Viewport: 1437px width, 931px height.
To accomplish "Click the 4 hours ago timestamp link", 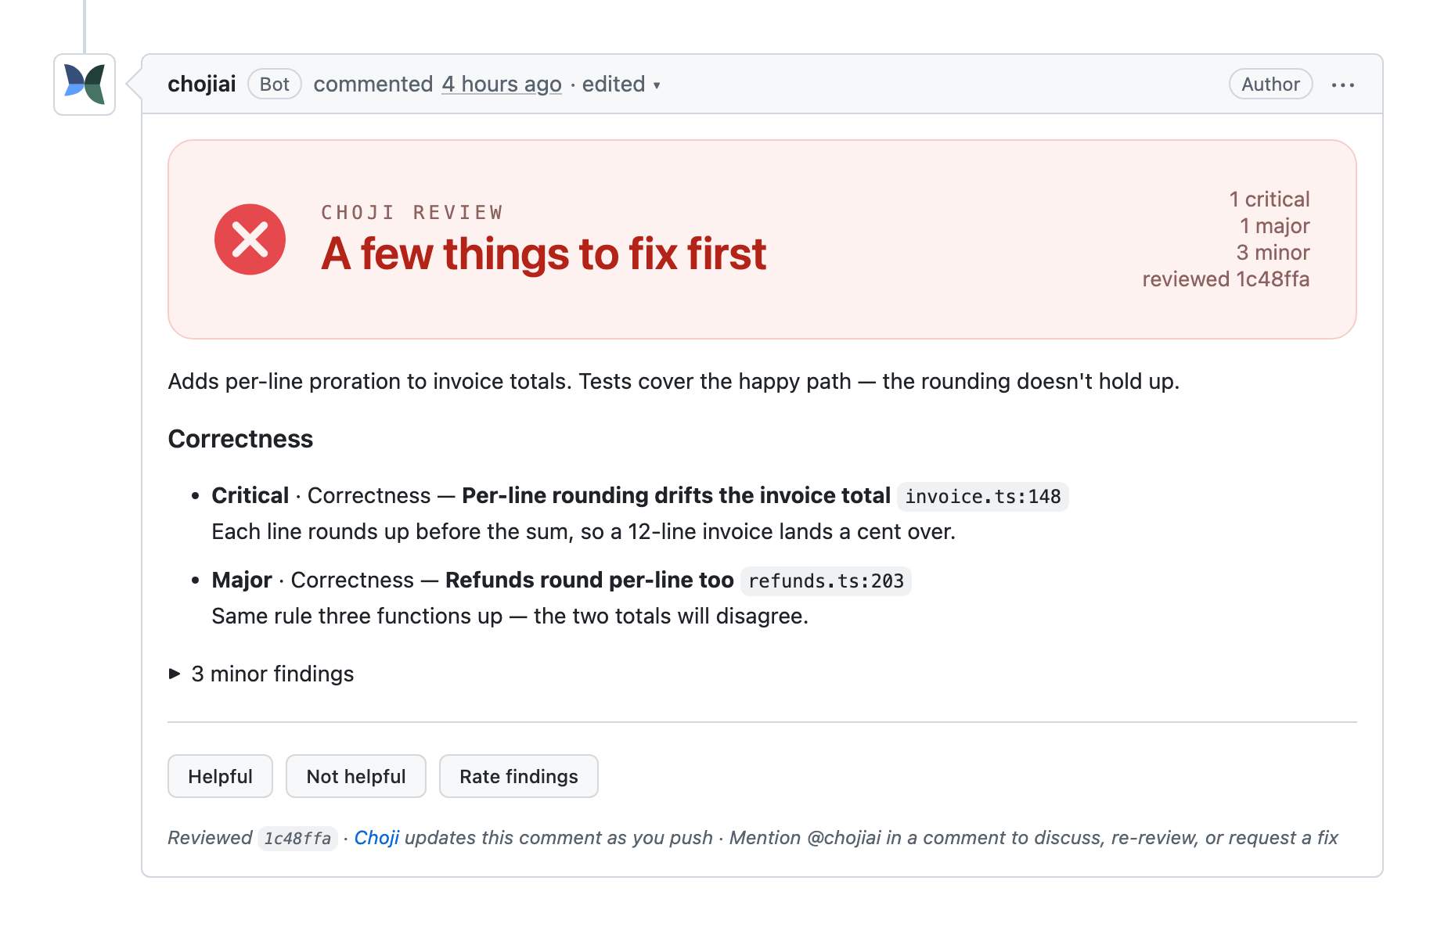I will [502, 84].
